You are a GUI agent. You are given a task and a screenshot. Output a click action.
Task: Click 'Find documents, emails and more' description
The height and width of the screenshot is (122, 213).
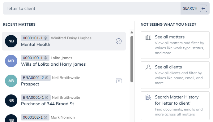click(x=179, y=112)
